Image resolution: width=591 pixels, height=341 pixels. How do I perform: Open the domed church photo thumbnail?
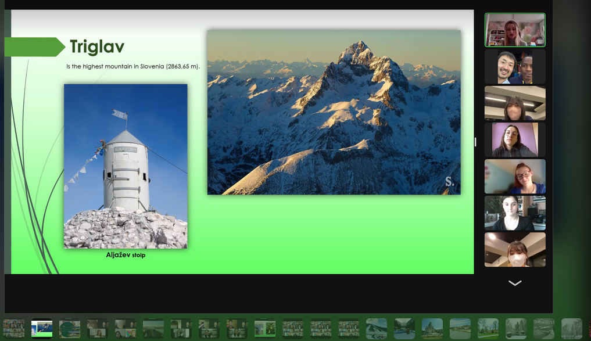[432, 329]
